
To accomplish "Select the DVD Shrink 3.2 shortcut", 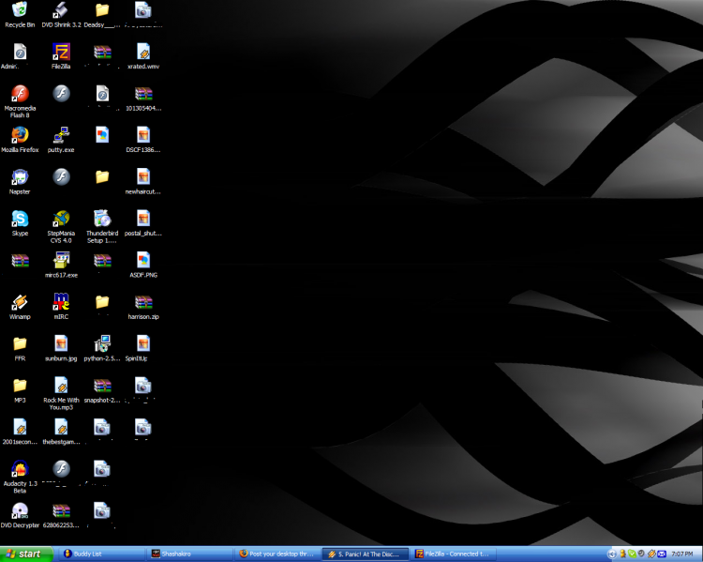I will pos(62,11).
